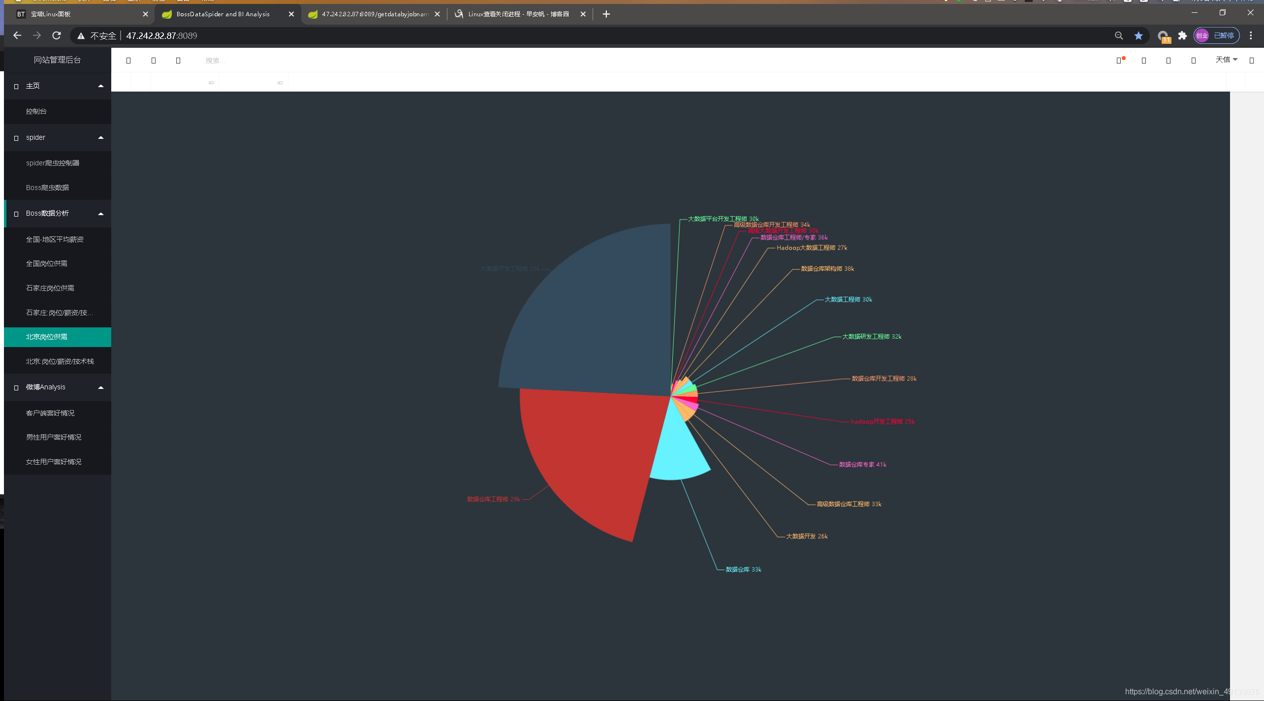Click the zoom magnifier icon in address bar
Image resolution: width=1264 pixels, height=701 pixels.
(1119, 35)
